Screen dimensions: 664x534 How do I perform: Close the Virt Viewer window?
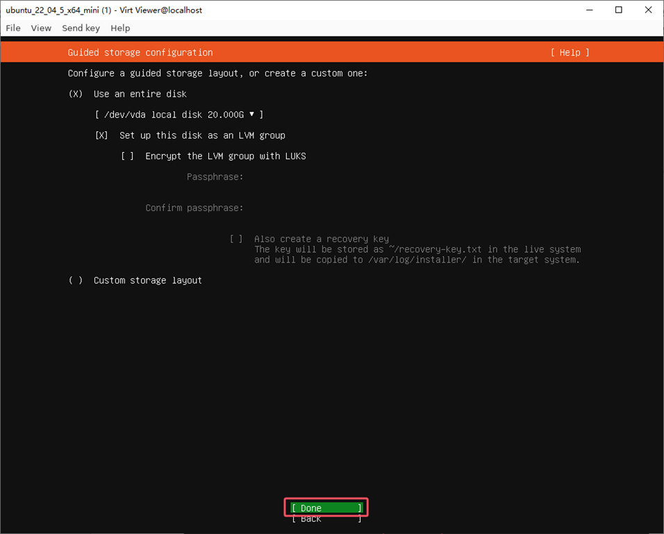tap(648, 10)
